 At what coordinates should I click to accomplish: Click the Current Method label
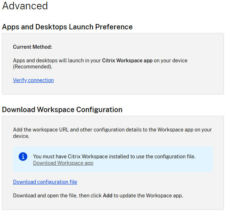point(32,47)
